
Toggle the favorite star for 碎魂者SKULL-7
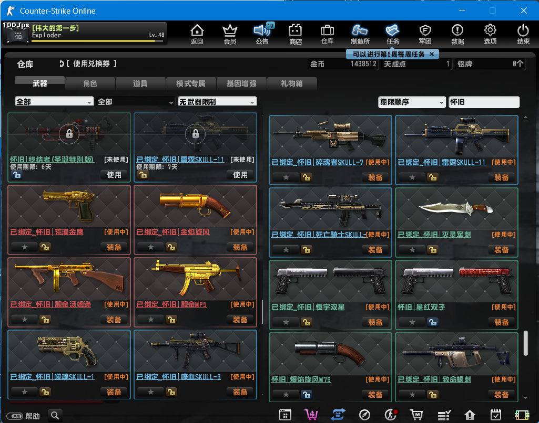tap(286, 177)
